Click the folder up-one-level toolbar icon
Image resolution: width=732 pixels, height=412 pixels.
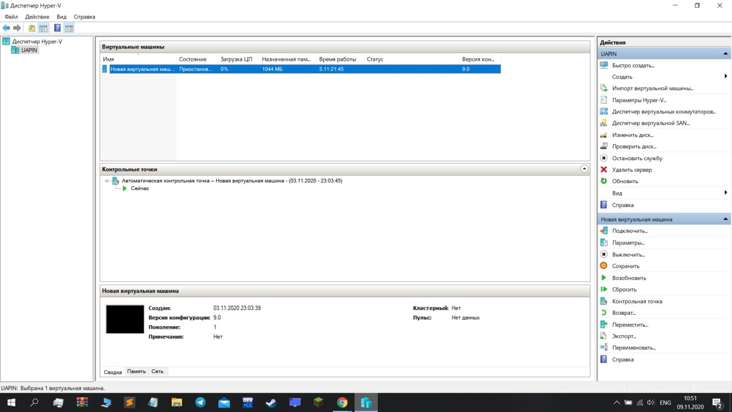32,28
